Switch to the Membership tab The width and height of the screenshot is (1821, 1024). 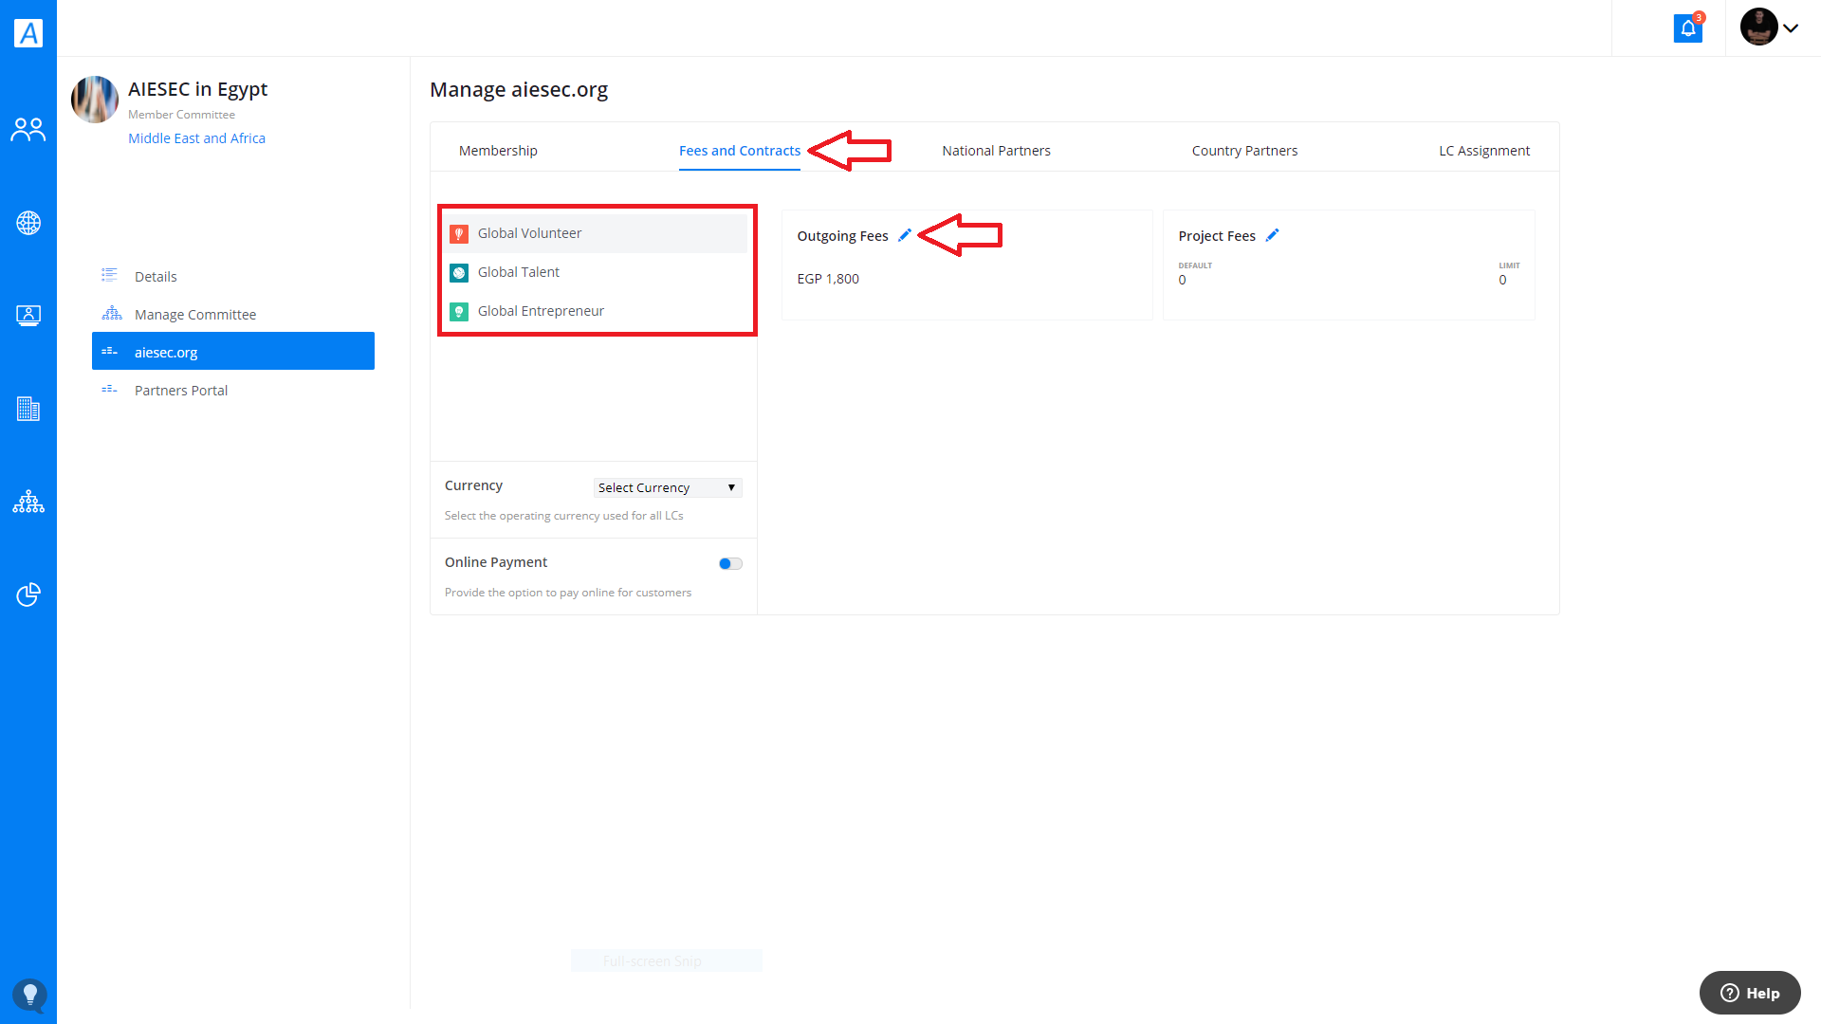click(x=498, y=151)
